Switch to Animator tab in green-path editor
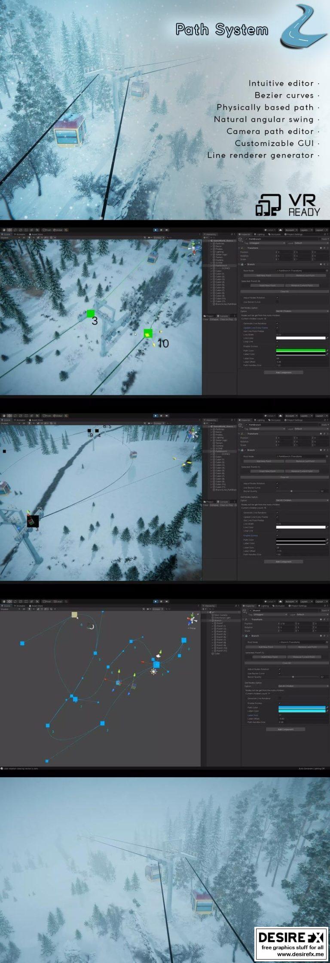 tap(21, 234)
